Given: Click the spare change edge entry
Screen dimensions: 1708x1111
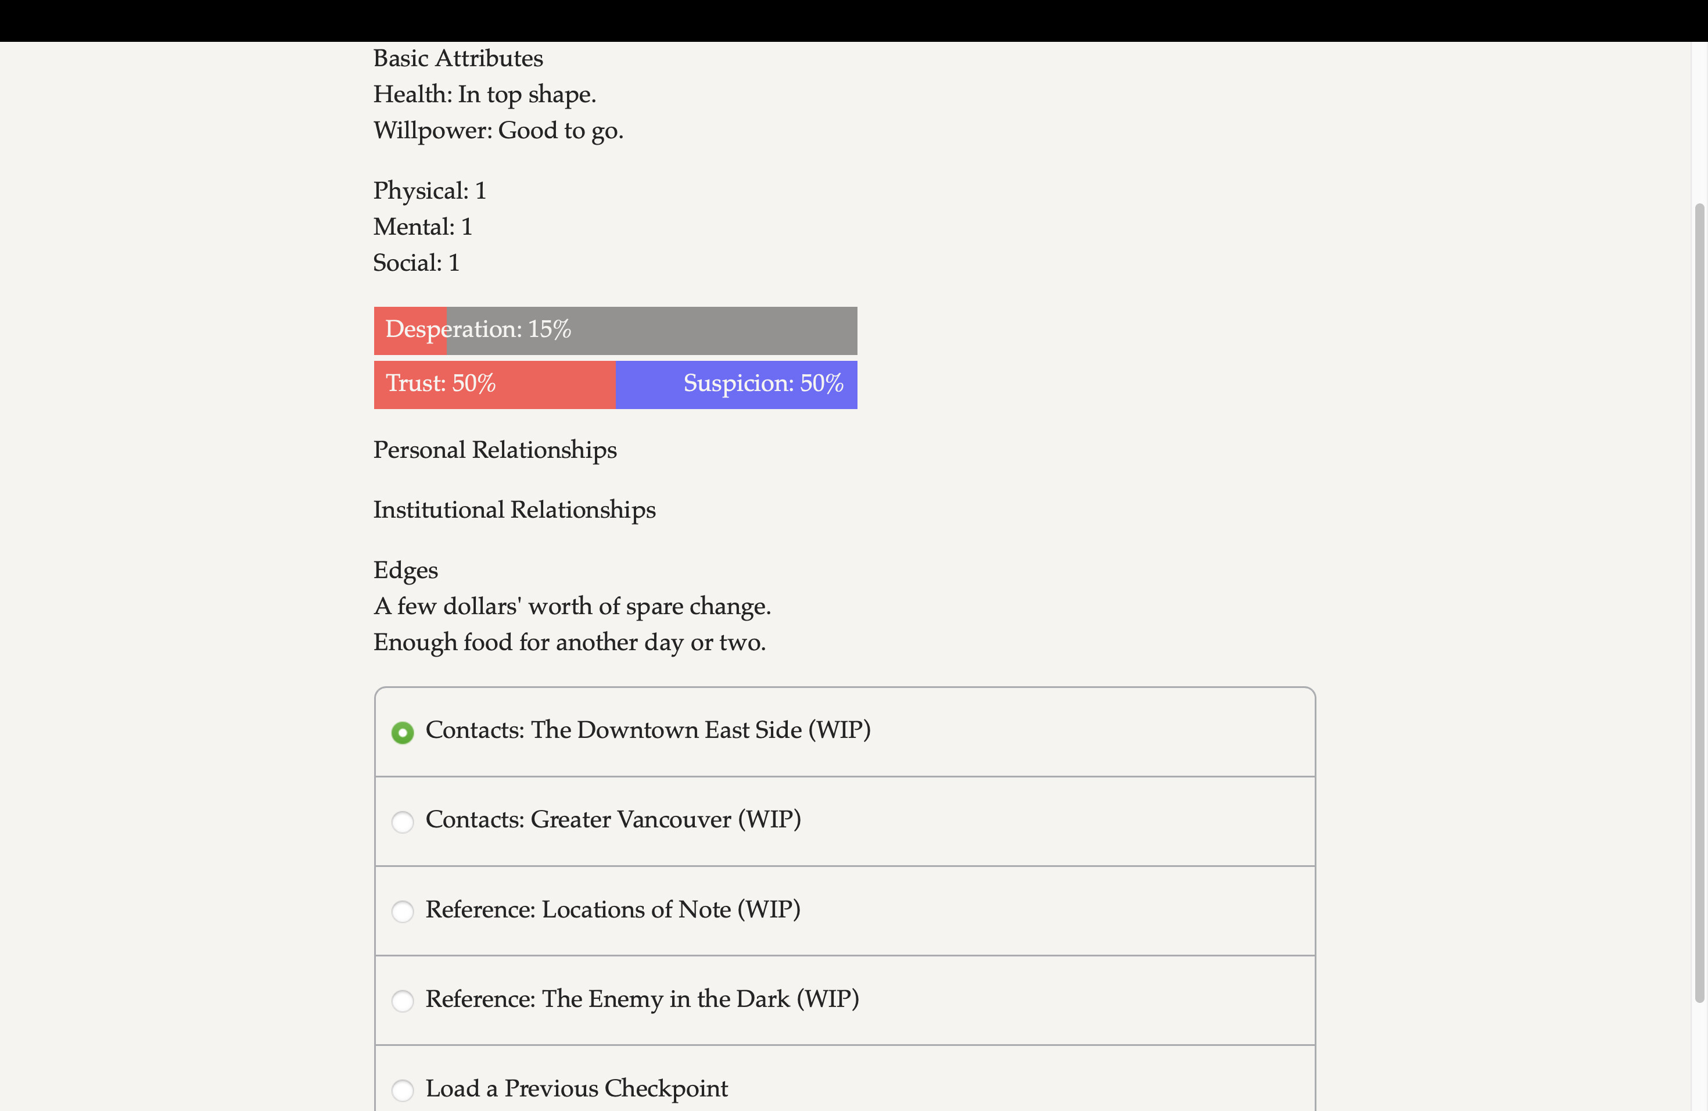Looking at the screenshot, I should [572, 605].
